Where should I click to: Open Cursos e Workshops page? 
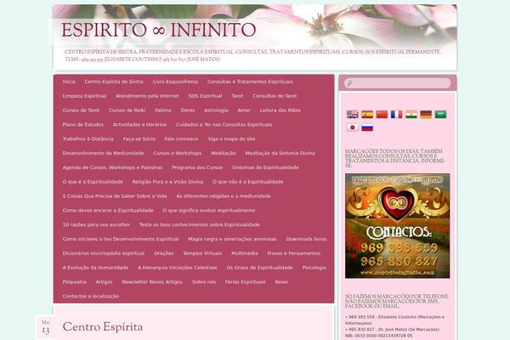(178, 153)
